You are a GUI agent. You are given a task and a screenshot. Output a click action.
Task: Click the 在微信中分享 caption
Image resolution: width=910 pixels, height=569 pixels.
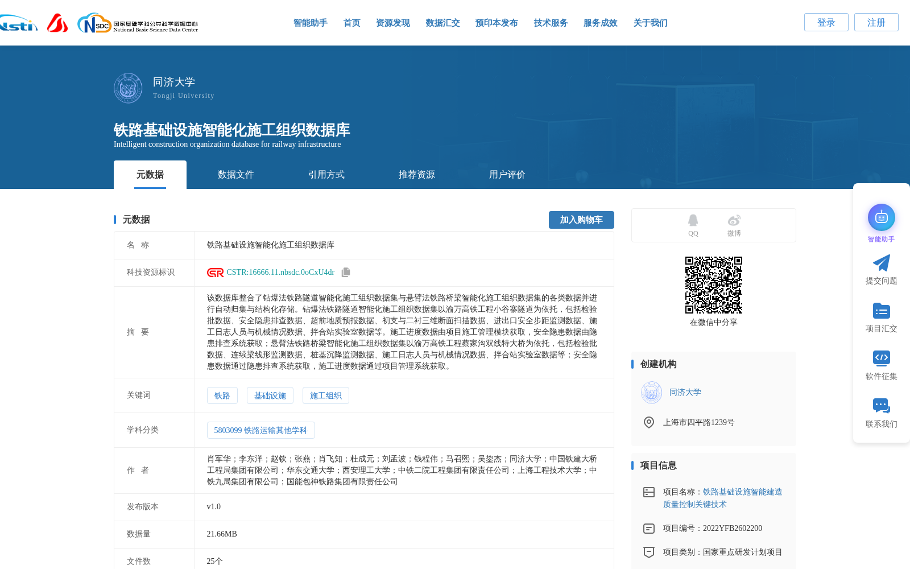tap(714, 323)
